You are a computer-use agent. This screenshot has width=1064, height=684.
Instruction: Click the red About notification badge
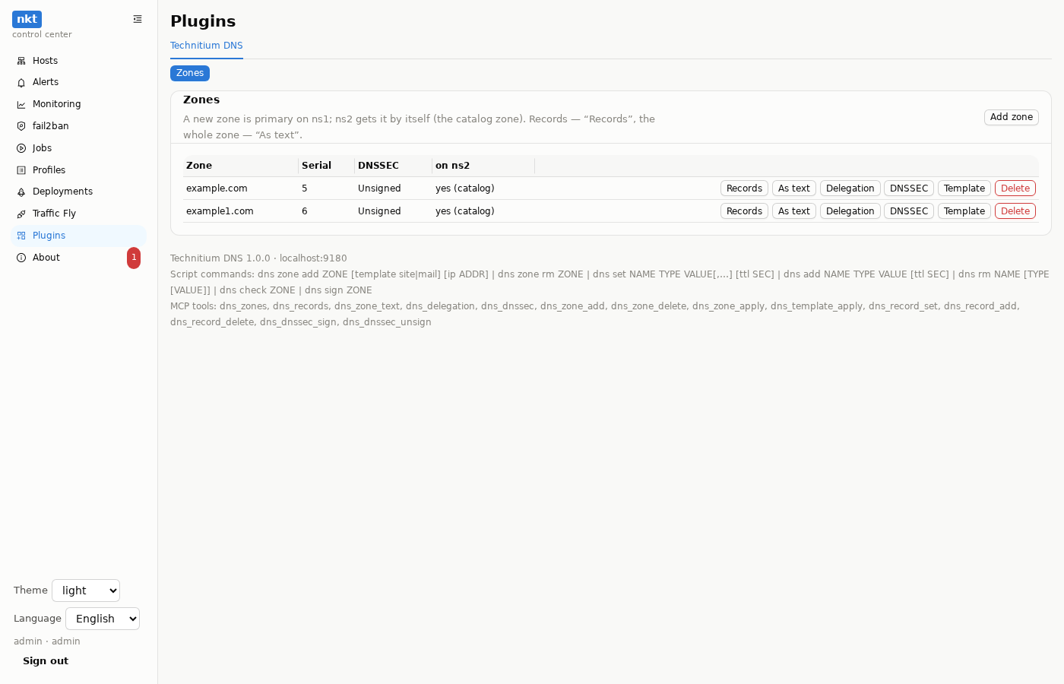pyautogui.click(x=134, y=258)
